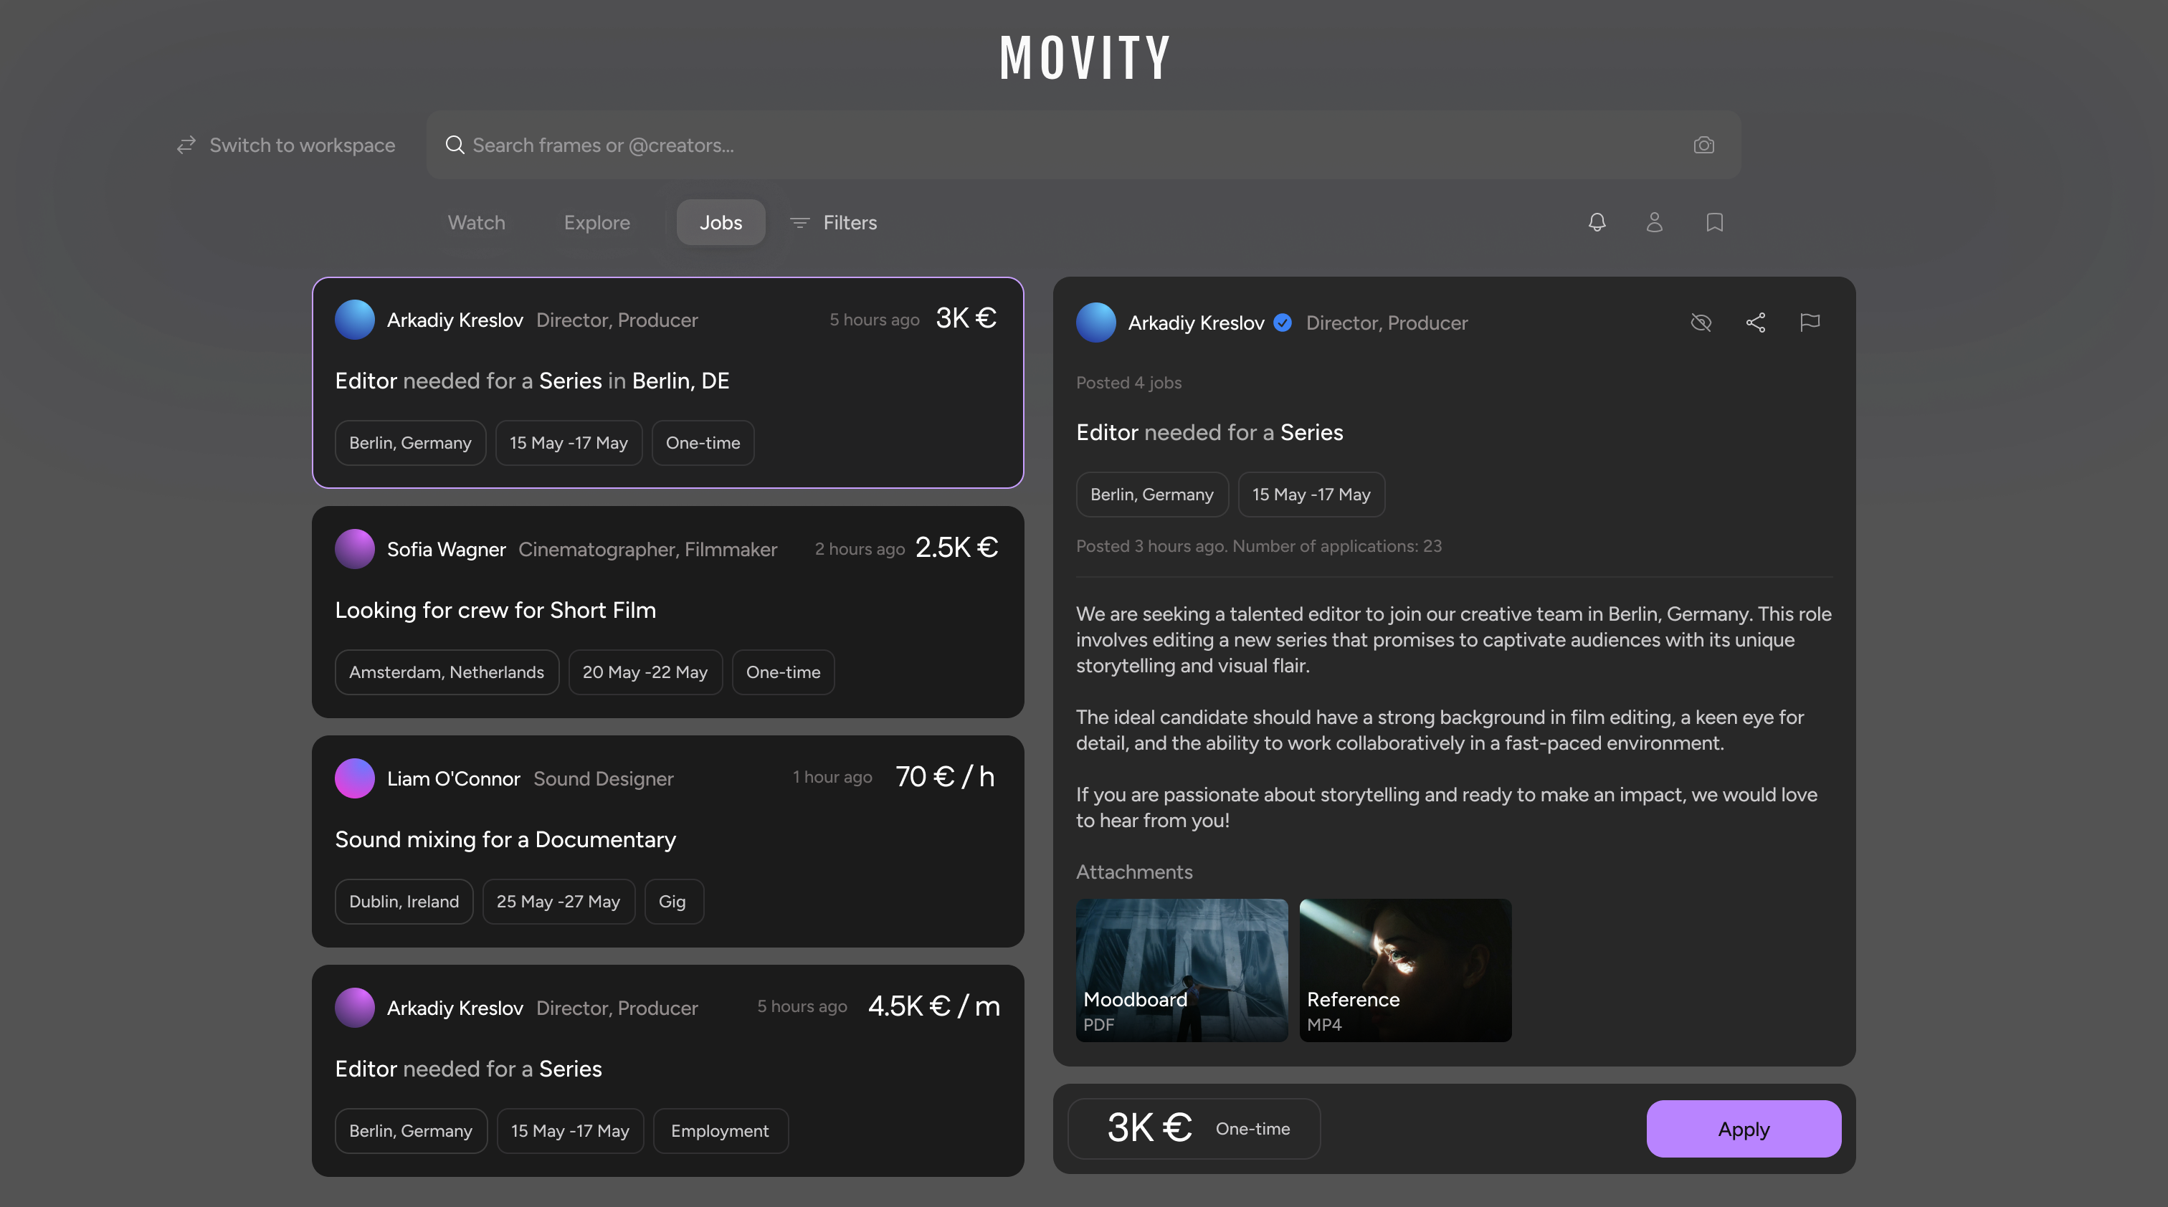Click 'Number of applications: 23' text
This screenshot has width=2168, height=1207.
(1337, 546)
